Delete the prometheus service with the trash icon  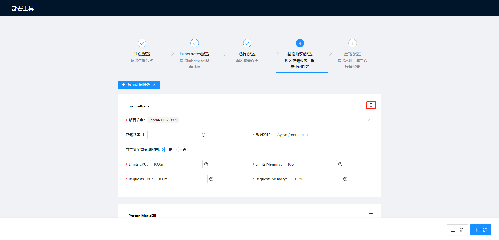(x=371, y=105)
